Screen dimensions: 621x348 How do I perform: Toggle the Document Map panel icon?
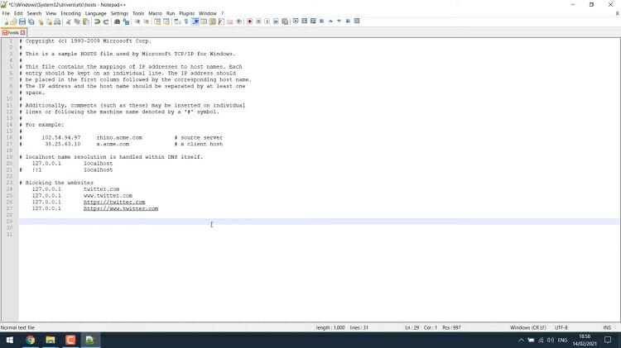pos(212,21)
